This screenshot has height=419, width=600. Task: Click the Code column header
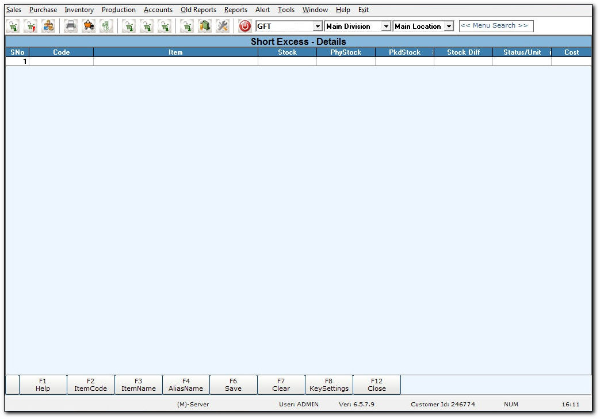(x=61, y=52)
